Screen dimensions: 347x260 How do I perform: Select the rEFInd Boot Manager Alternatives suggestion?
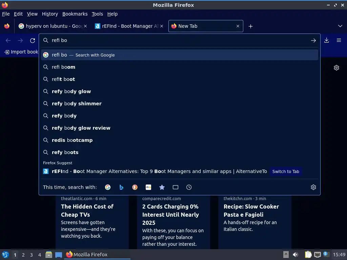click(180, 171)
